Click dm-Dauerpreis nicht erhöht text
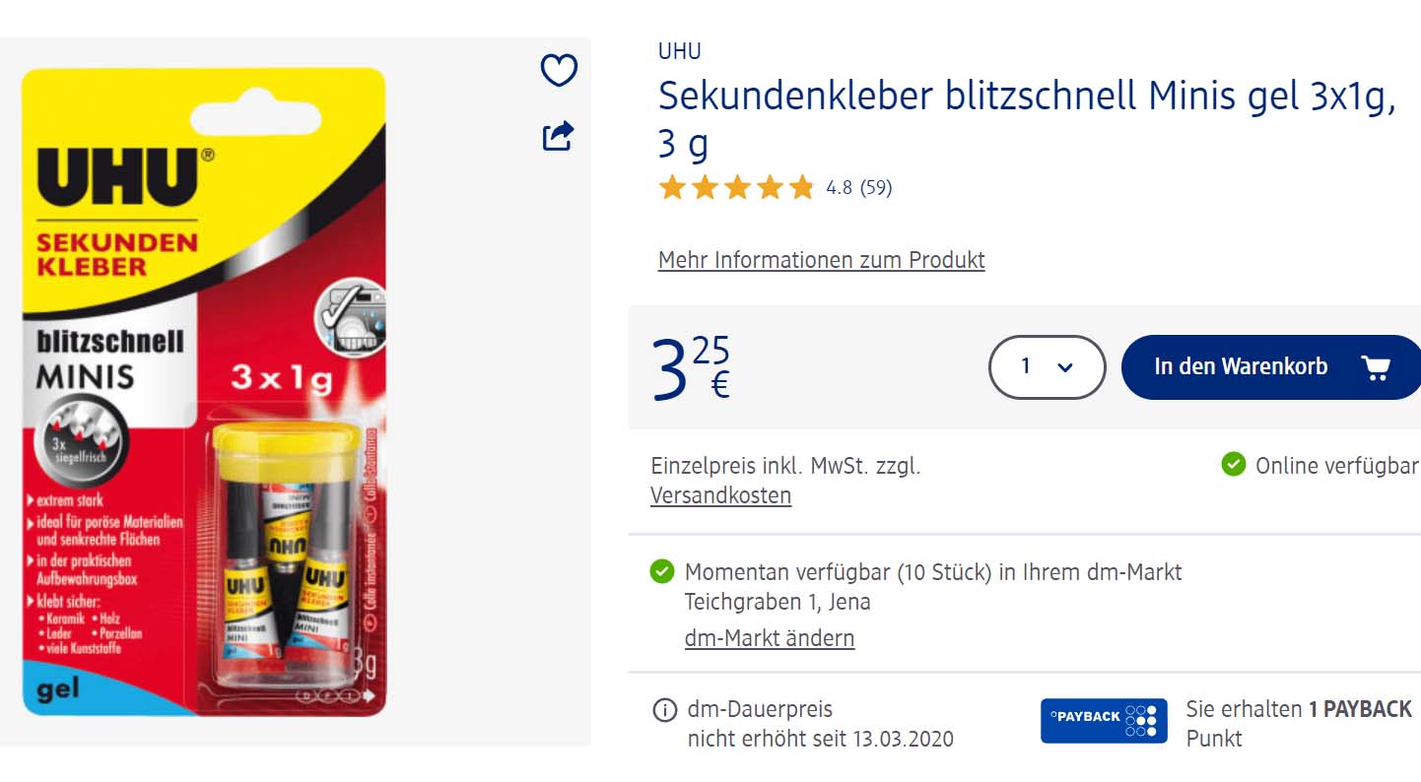This screenshot has width=1421, height=782. (821, 724)
